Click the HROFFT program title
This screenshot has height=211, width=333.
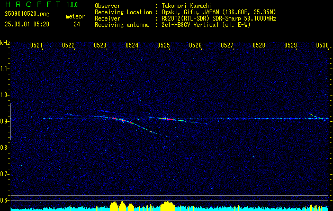coord(33,4)
